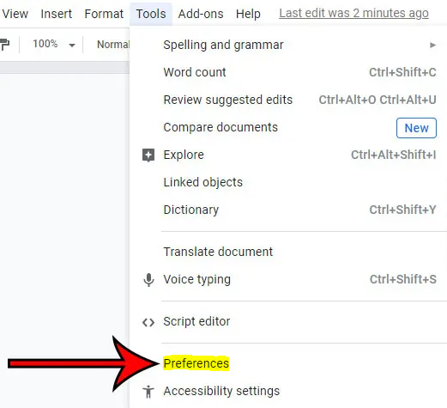Viewport: 447px width, 408px height.
Task: Open the 'Last edit was 2 minutes ago' link
Action: pyautogui.click(x=353, y=13)
